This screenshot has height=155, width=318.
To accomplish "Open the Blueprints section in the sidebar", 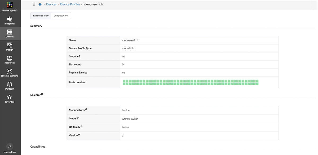I will click(10, 20).
